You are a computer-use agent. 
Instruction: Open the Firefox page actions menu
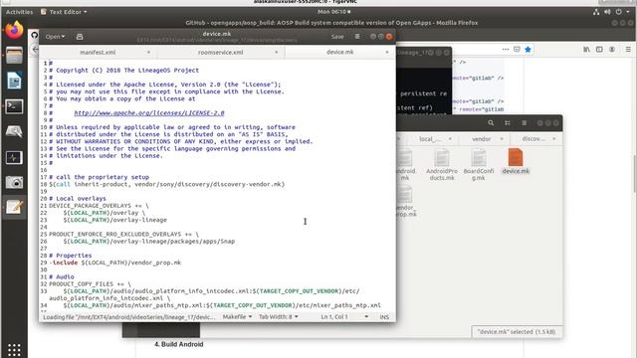(506, 50)
